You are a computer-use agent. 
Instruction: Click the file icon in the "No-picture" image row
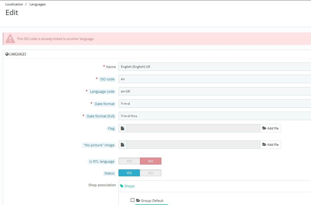click(123, 144)
